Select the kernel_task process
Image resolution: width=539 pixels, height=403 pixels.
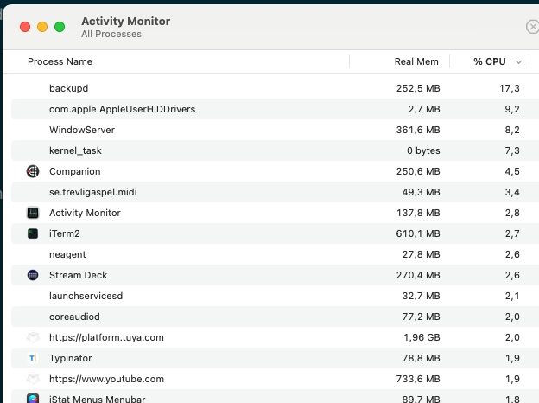coord(75,150)
